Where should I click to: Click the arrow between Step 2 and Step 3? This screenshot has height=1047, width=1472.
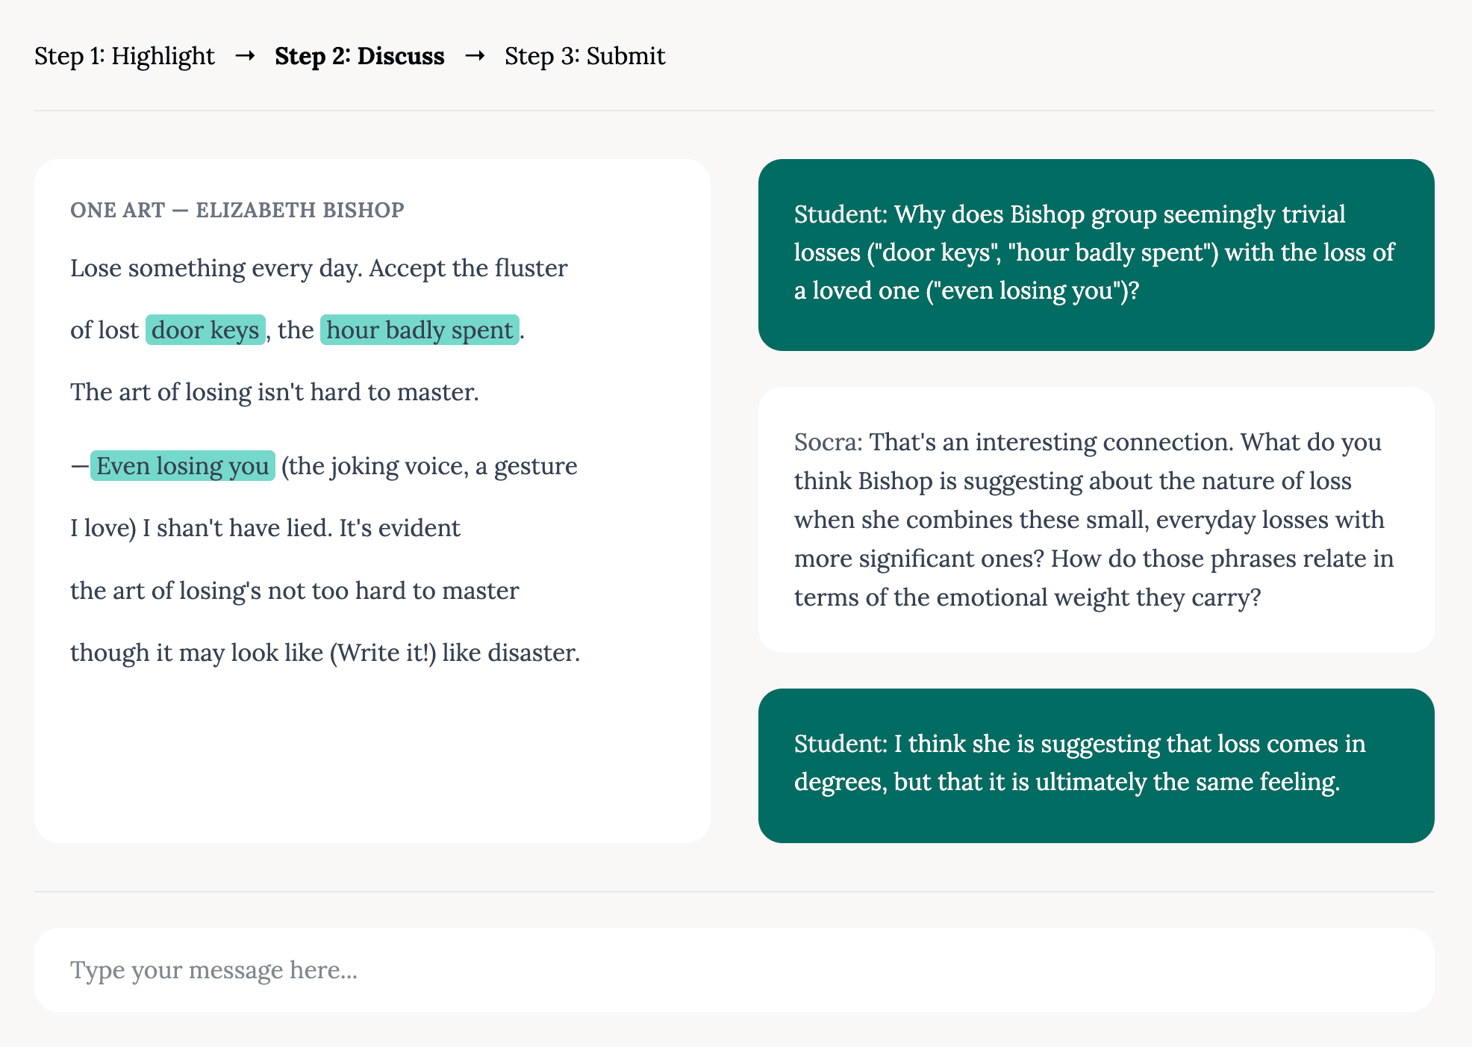475,56
